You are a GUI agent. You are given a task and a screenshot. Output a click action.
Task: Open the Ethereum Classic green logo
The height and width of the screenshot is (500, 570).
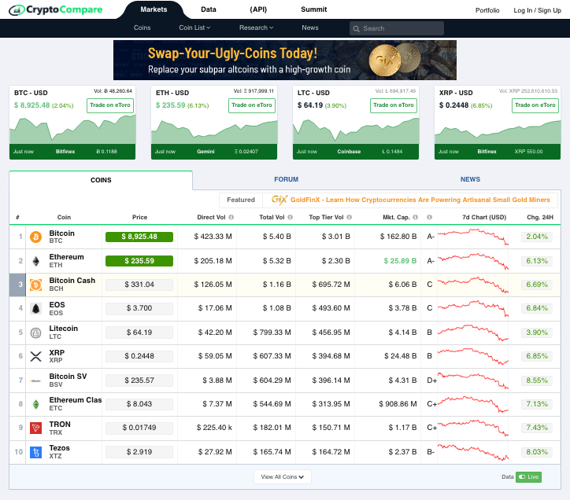[35, 405]
